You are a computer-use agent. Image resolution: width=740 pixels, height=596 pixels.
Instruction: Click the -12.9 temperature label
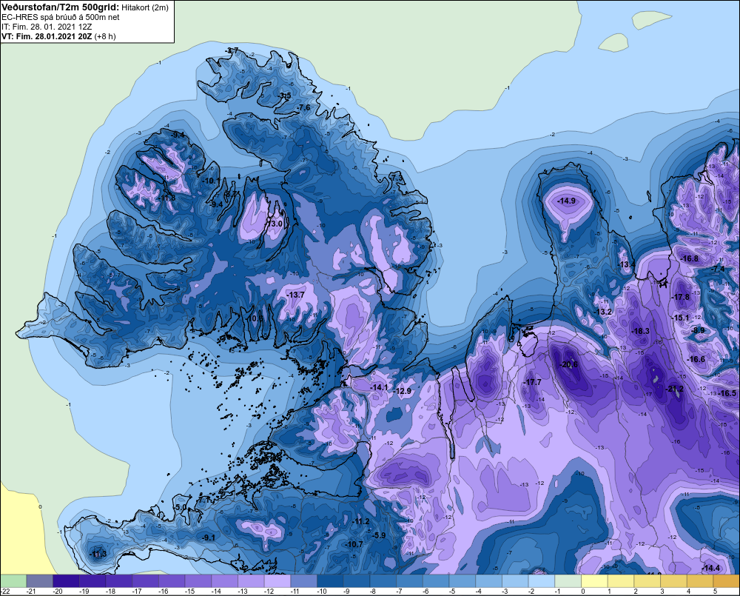tap(402, 391)
